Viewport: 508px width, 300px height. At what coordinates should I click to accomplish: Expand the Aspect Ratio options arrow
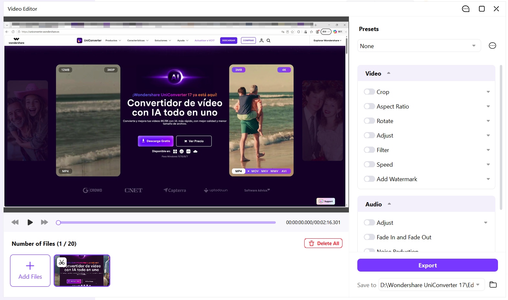pos(488,107)
